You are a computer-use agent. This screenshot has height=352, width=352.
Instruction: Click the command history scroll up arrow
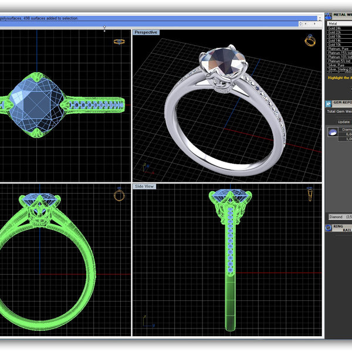[319, 17]
